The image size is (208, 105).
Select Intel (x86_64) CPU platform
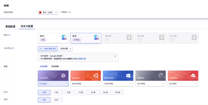48,49
